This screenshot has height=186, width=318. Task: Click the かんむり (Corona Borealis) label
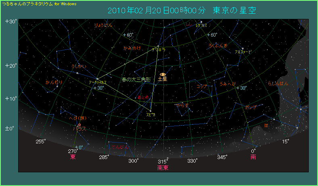pyautogui.click(x=54, y=83)
